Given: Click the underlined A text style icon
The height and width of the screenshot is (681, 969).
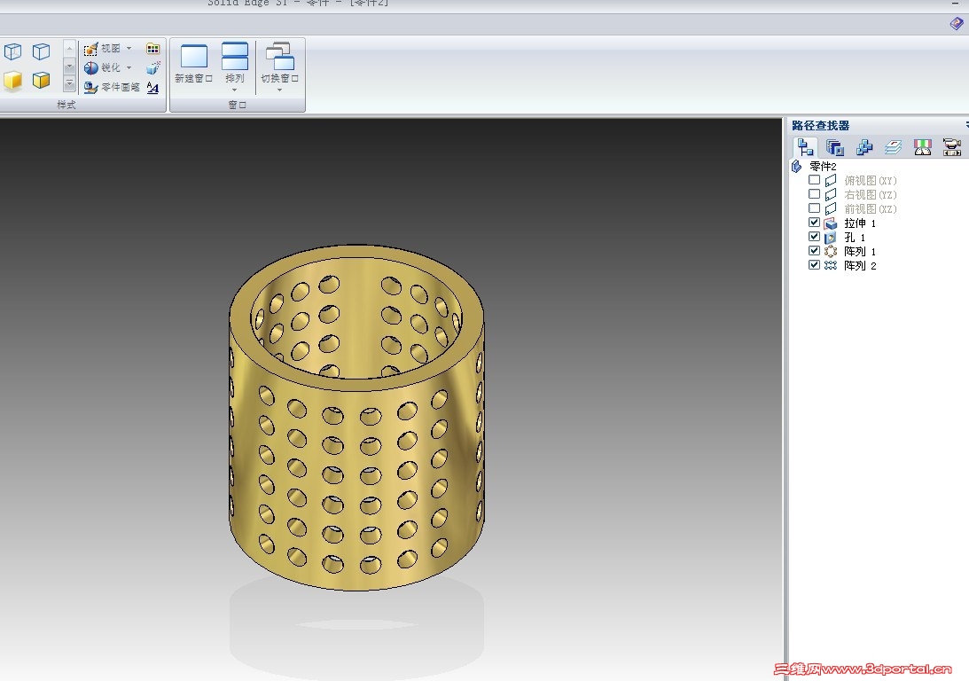Looking at the screenshot, I should point(152,88).
